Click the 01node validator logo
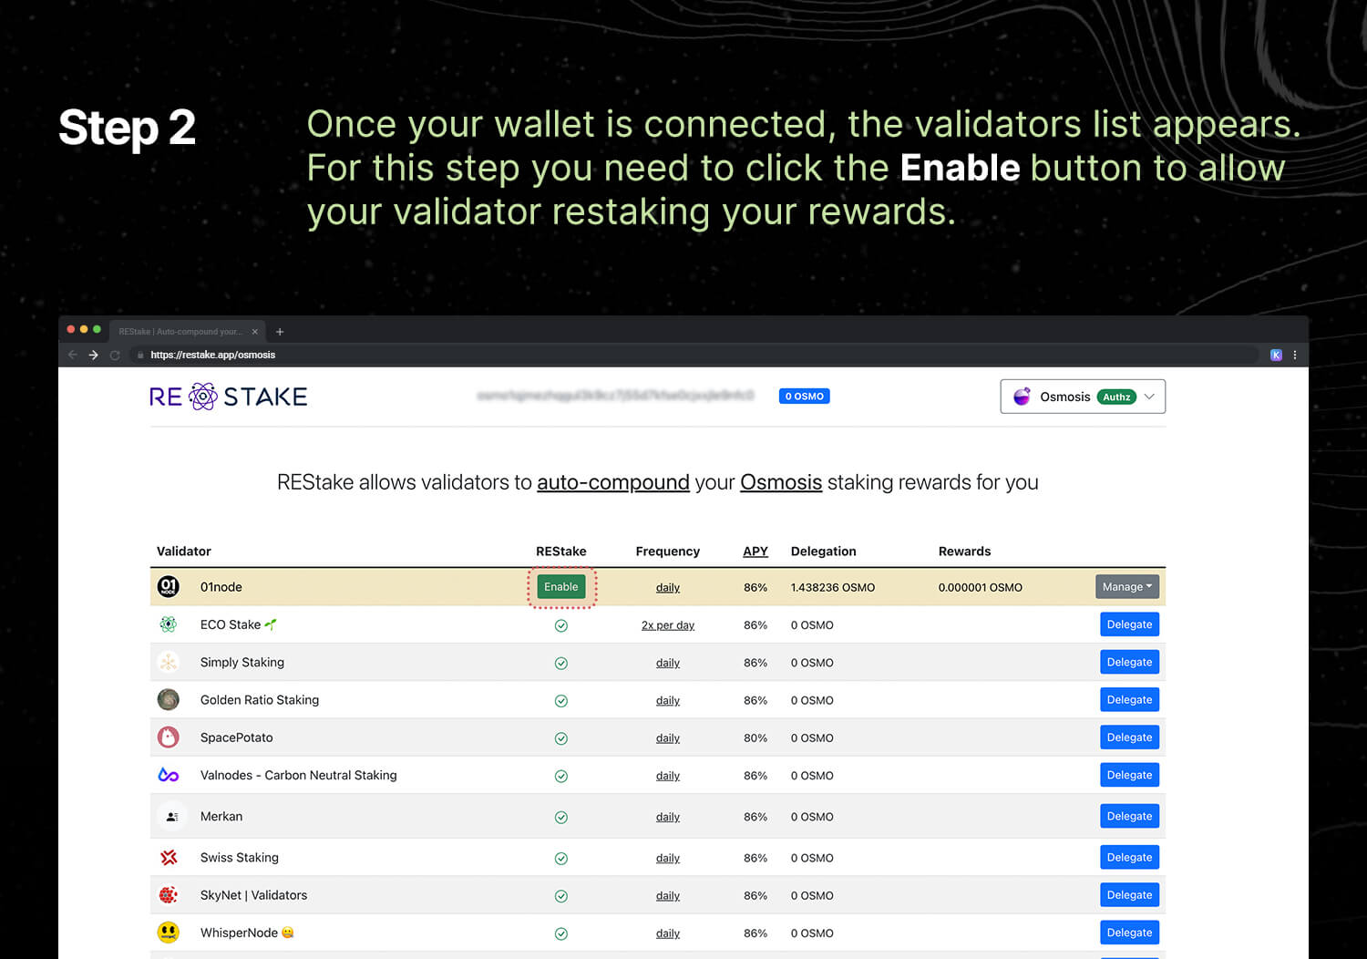This screenshot has width=1367, height=959. pyautogui.click(x=169, y=587)
